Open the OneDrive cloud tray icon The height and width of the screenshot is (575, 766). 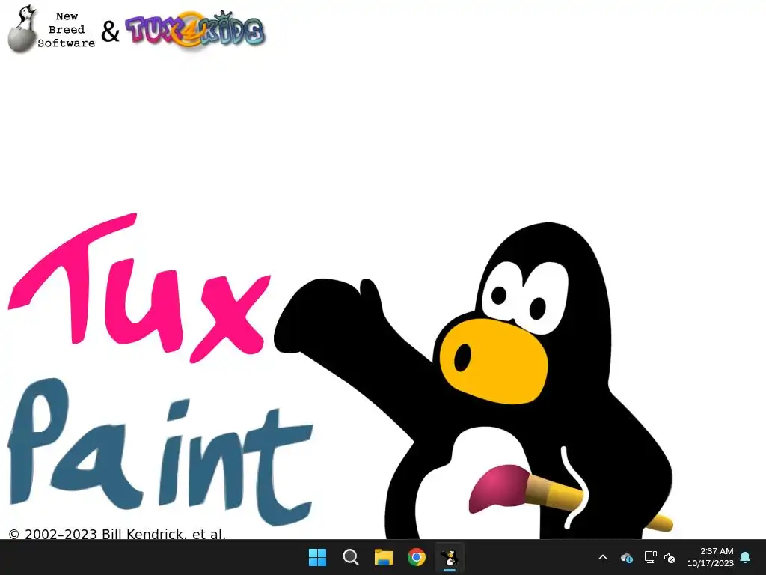tap(627, 557)
